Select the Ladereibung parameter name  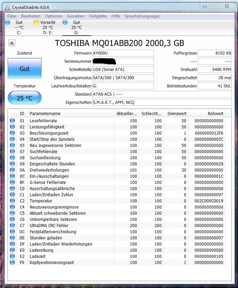(x=41, y=250)
